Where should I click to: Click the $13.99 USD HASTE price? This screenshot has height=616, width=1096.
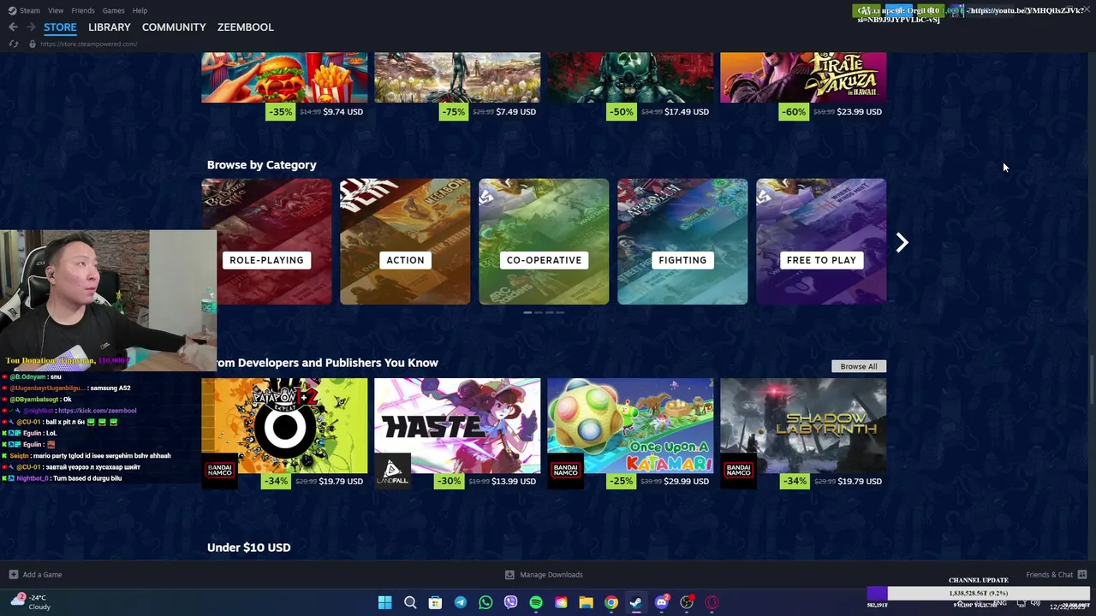pos(514,481)
